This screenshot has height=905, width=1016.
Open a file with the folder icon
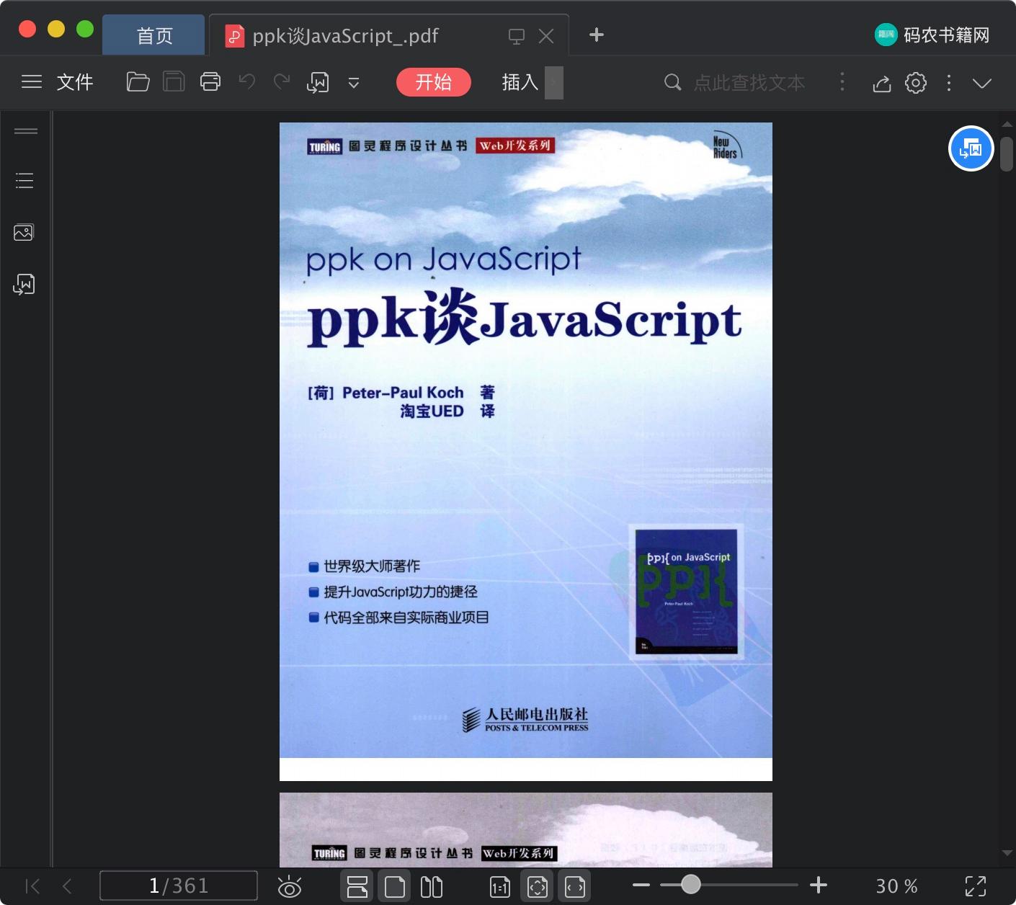(x=138, y=82)
